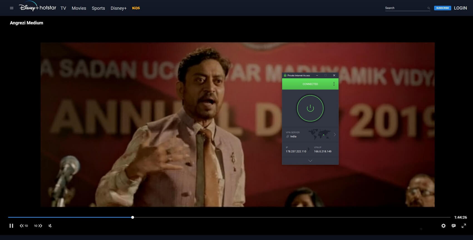Unmute the video sound
Image resolution: width=473 pixels, height=240 pixels.
(x=50, y=226)
